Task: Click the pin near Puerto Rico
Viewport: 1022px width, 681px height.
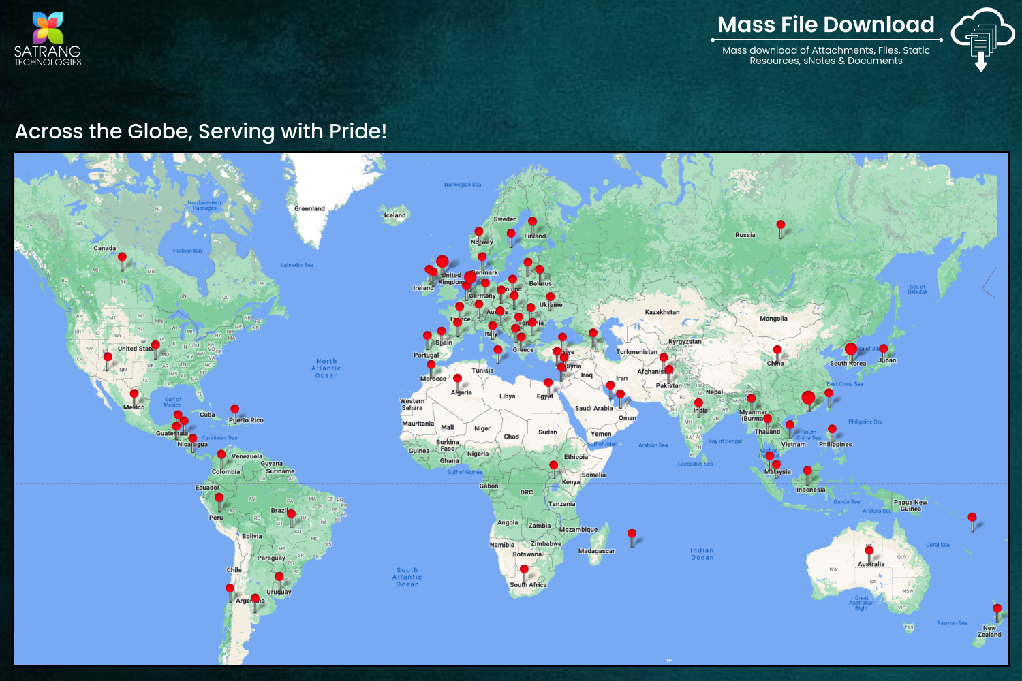Action: (234, 410)
